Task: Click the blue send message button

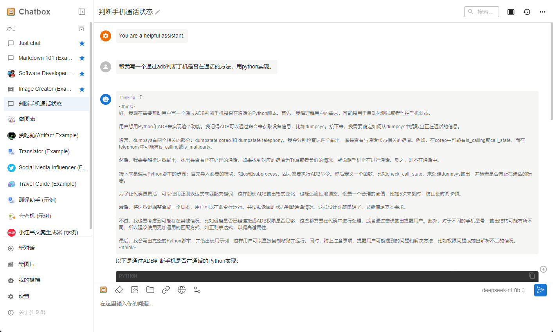Action: coord(540,290)
